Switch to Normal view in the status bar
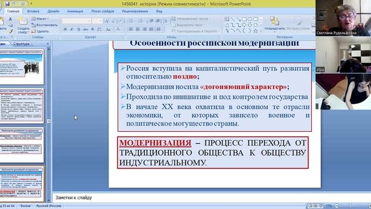This screenshot has width=371, height=209. 310,206
